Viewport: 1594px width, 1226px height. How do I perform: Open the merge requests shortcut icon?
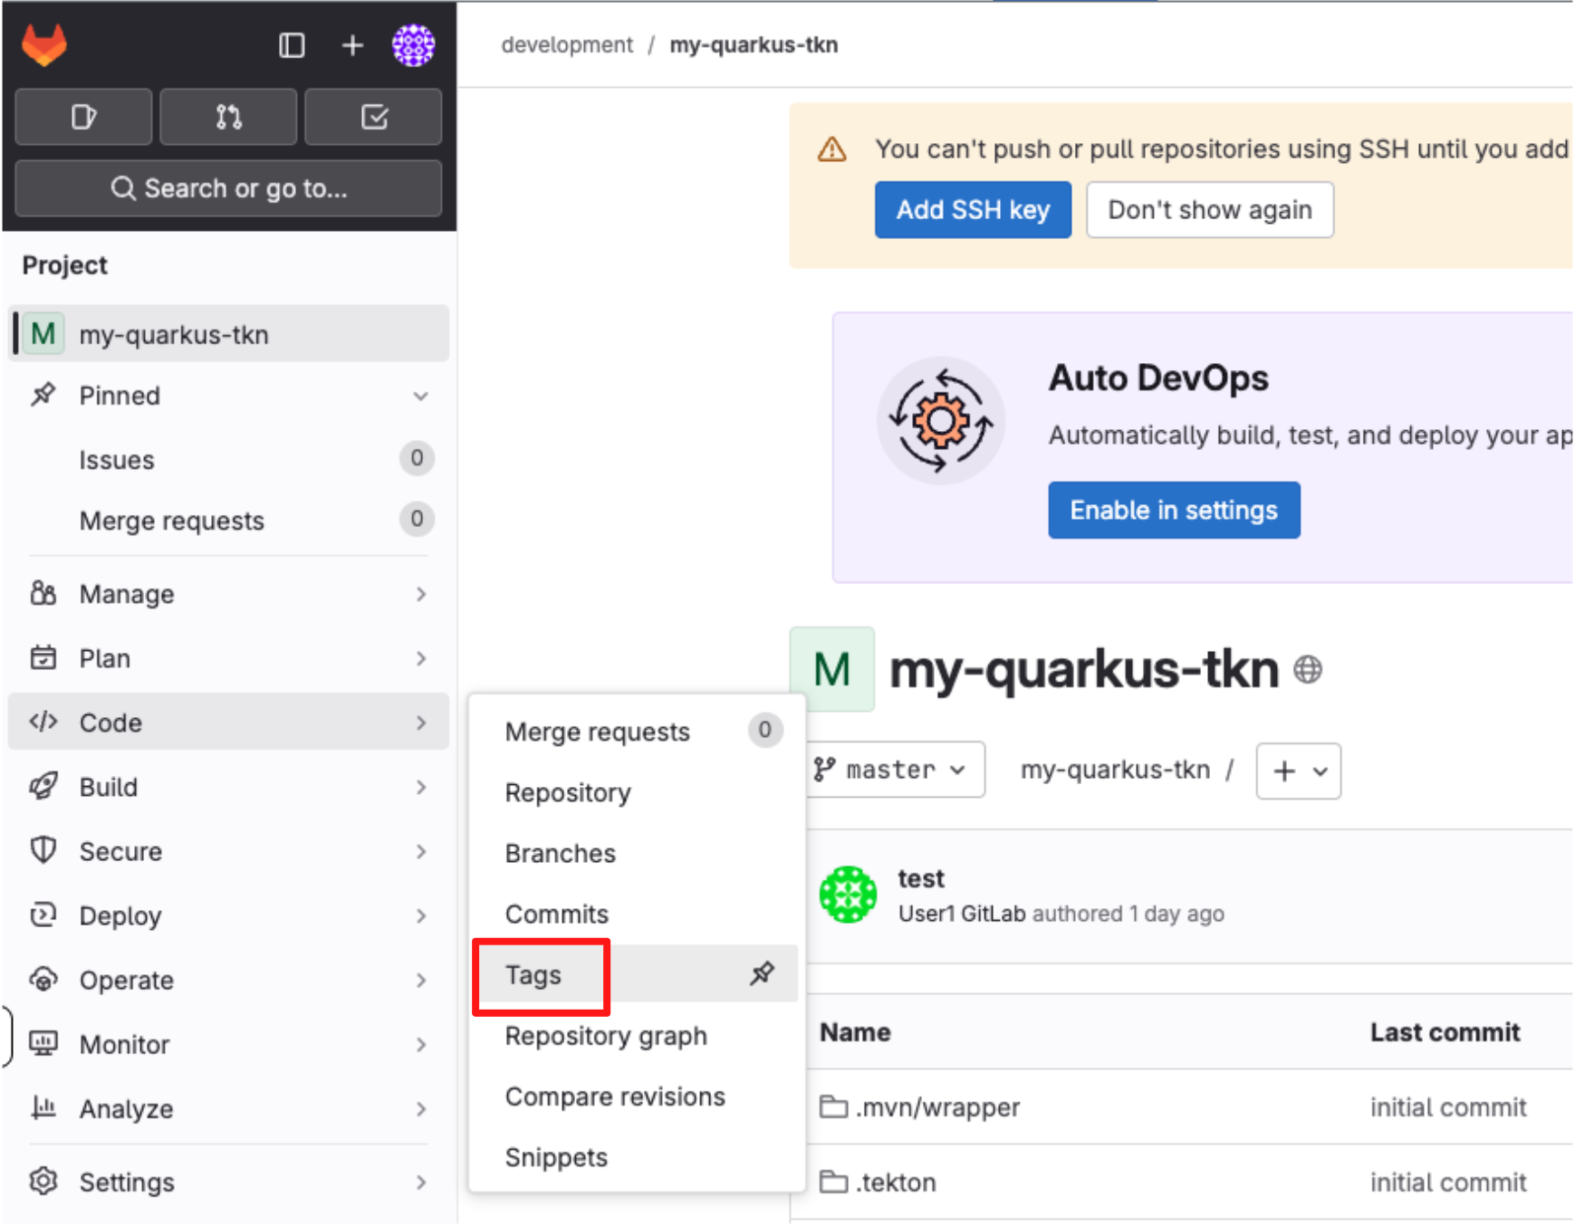pos(228,117)
